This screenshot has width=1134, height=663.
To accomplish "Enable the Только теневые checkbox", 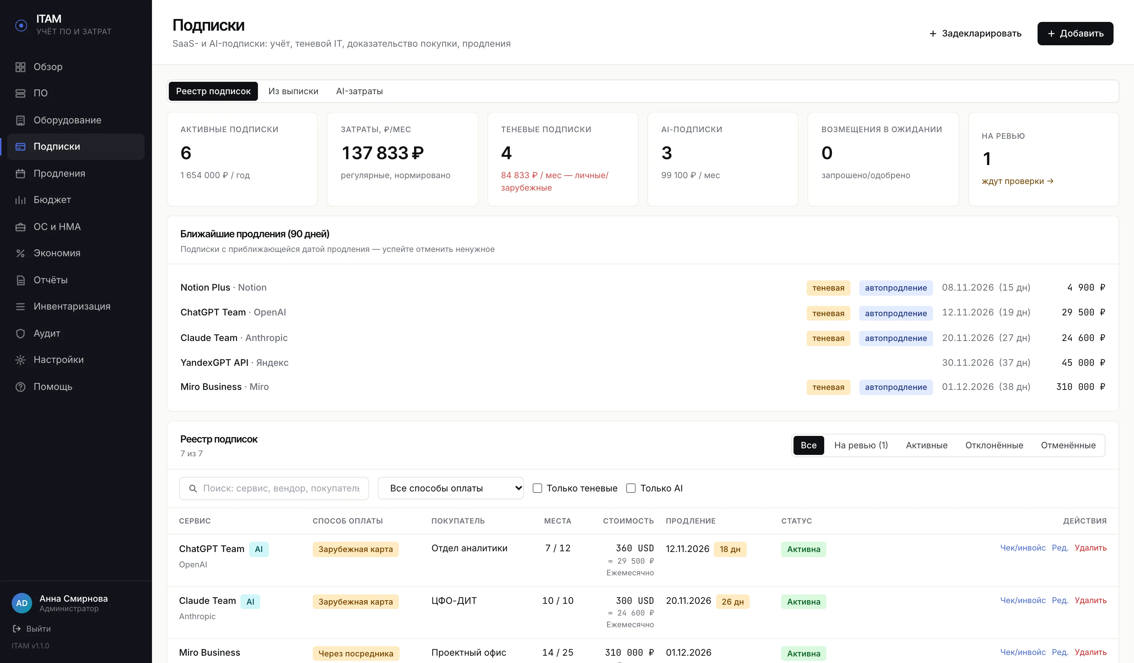I will point(537,488).
